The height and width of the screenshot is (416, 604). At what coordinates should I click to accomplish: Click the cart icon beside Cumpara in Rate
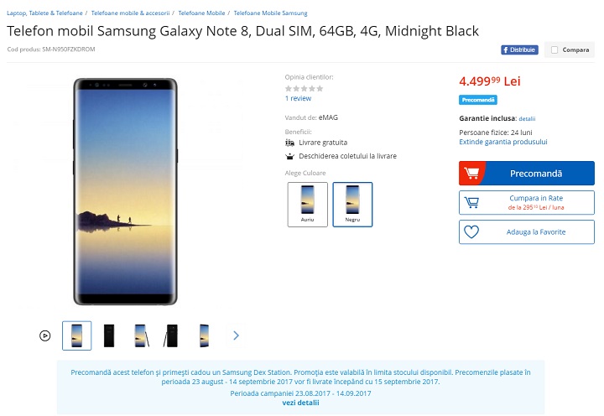pos(472,203)
